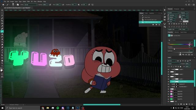The width and height of the screenshot is (196, 110).
Task: Create new adjustment layer icon
Action: click(x=184, y=104)
